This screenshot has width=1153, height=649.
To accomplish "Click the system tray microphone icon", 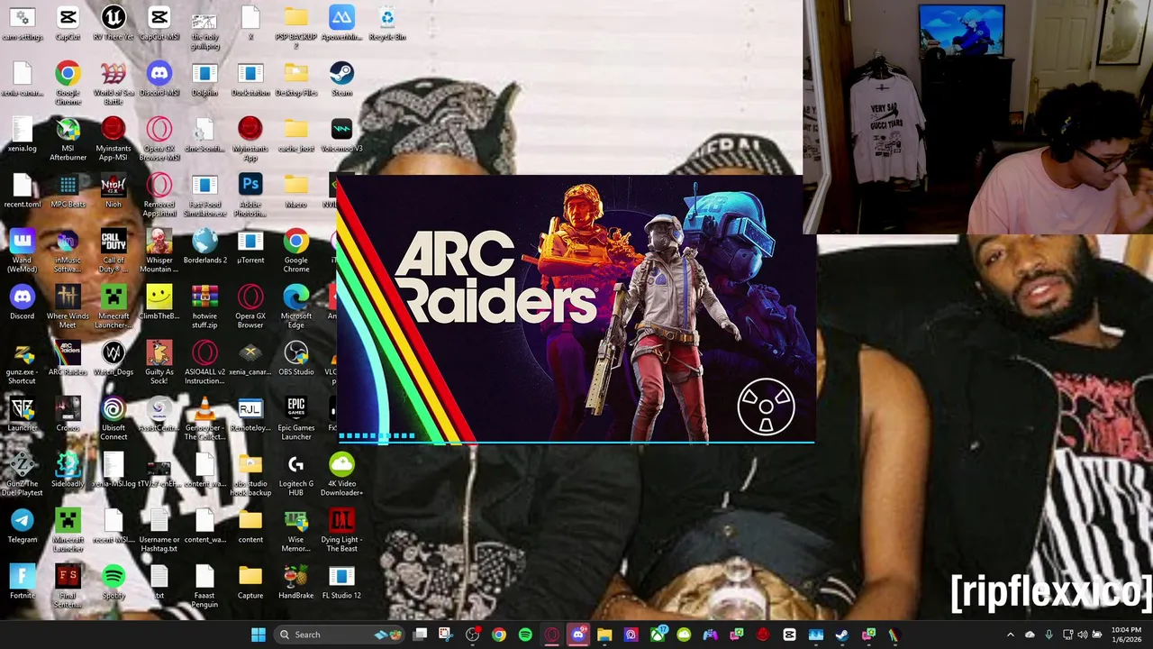I will point(1049,635).
